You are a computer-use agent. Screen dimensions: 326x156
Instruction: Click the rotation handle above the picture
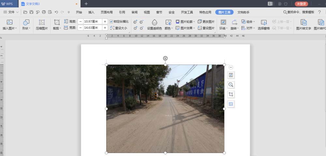pos(165,58)
